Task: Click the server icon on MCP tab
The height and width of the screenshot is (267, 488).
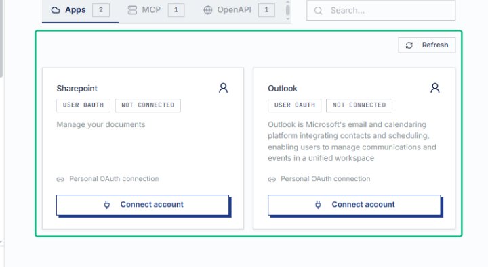Action: 132,10
